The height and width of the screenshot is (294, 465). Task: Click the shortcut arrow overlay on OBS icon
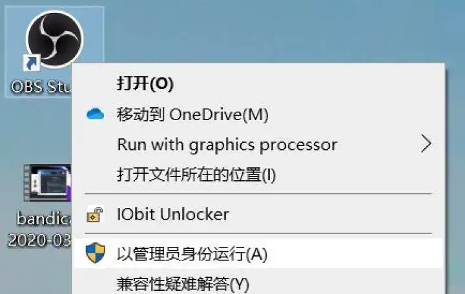pos(31,62)
